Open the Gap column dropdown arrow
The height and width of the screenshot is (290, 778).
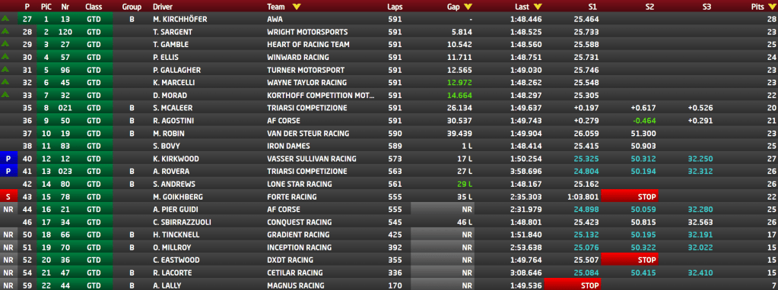point(468,7)
